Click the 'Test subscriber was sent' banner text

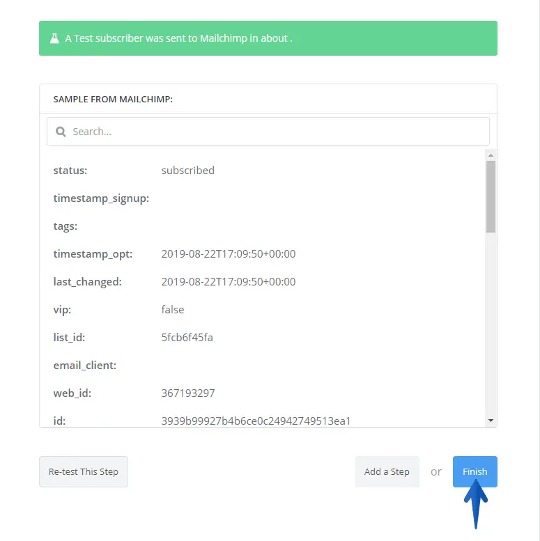[x=178, y=38]
